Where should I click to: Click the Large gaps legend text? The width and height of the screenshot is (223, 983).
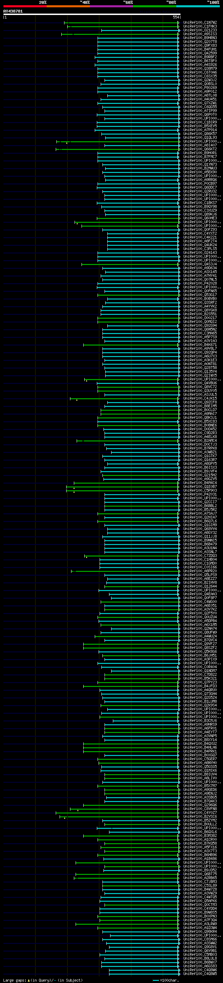point(43,980)
